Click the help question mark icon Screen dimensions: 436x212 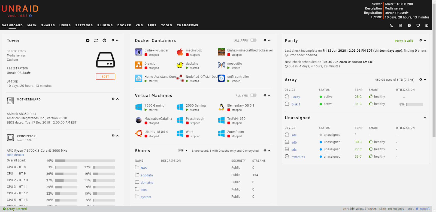tap(409, 25)
